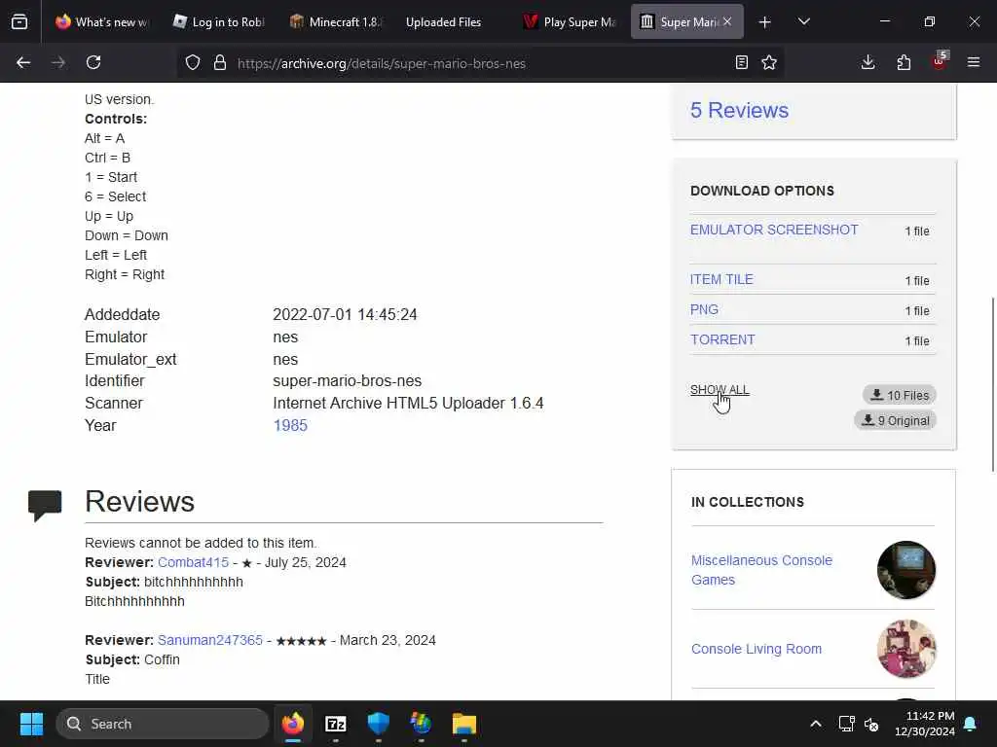997x747 pixels.
Task: Switch to Log in to Roblox tab
Action: click(x=218, y=22)
